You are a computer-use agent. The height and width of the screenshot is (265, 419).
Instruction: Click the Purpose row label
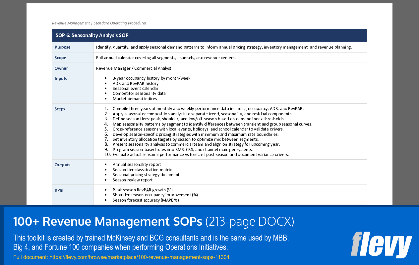[x=62, y=47]
